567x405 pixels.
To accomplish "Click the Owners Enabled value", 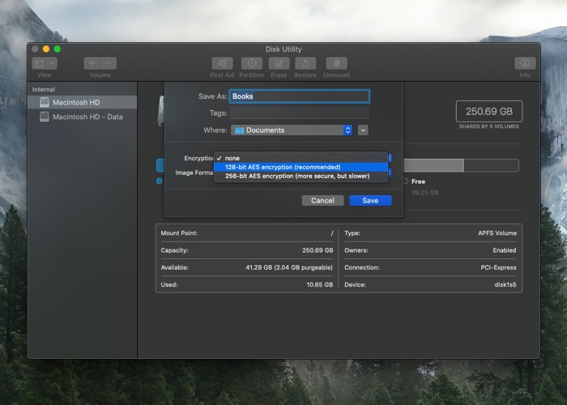I will pos(505,250).
